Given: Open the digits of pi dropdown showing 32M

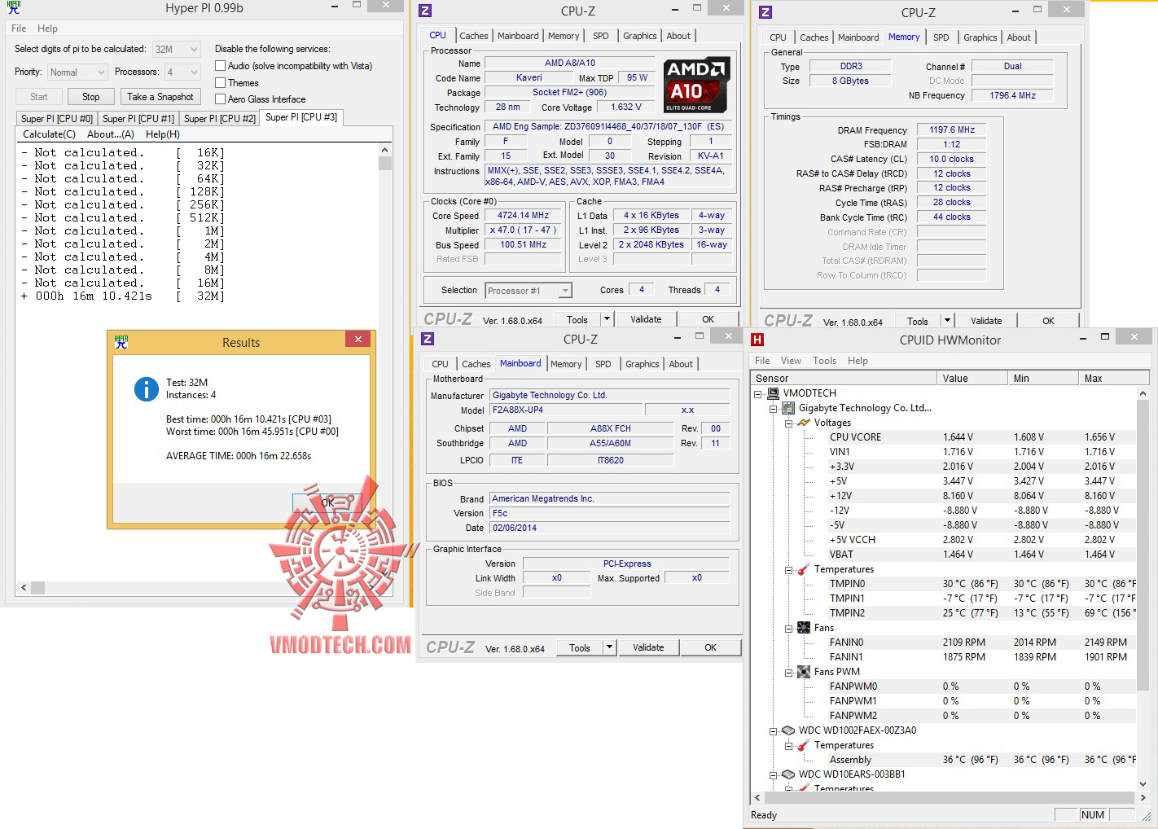Looking at the screenshot, I should [x=177, y=50].
